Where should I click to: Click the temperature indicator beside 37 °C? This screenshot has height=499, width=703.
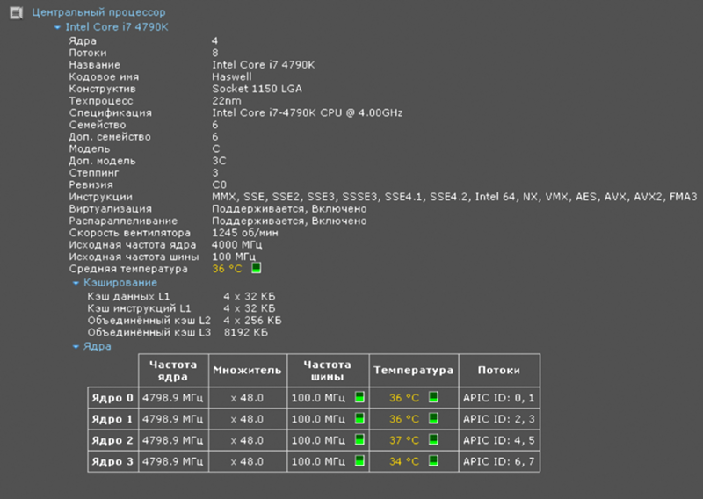click(433, 440)
